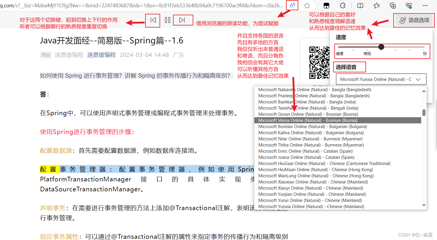
Task: Choose Microsoft Borislav Bulgarian voice
Action: pyautogui.click(x=338, y=127)
